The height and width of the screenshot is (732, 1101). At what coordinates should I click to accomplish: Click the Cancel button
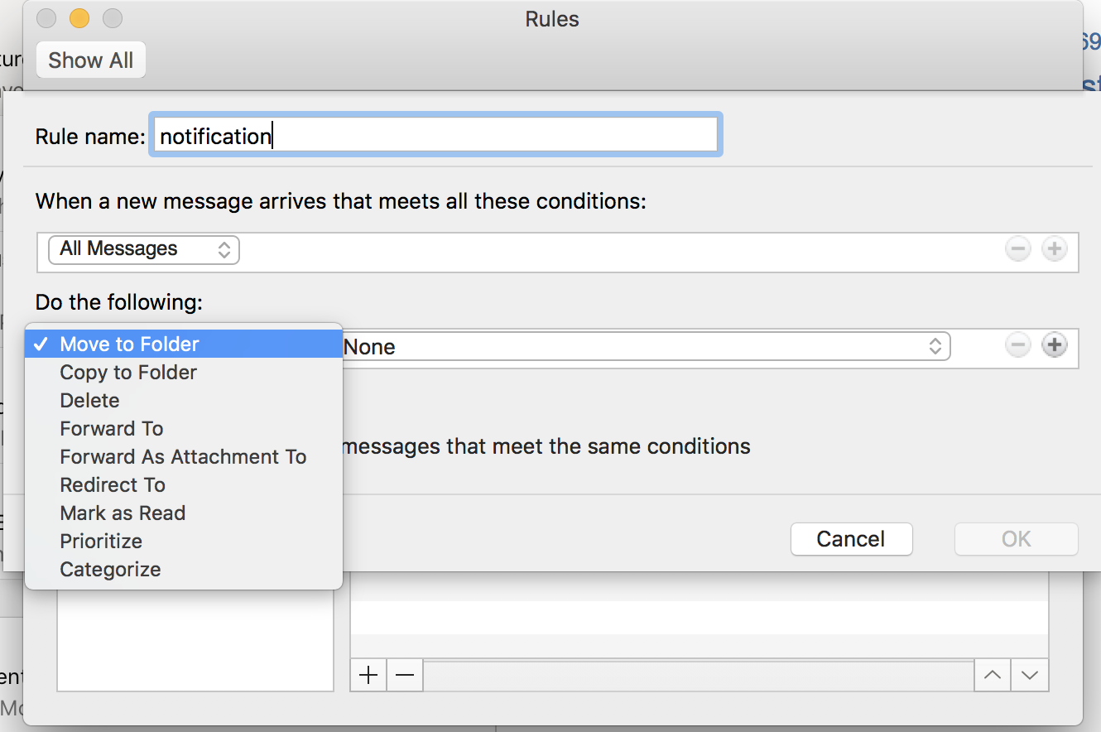pos(851,539)
